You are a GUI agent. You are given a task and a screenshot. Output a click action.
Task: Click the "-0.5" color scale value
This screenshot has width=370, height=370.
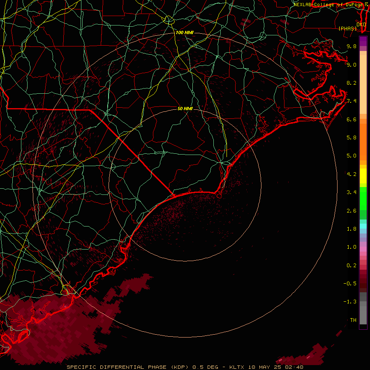pyautogui.click(x=350, y=284)
